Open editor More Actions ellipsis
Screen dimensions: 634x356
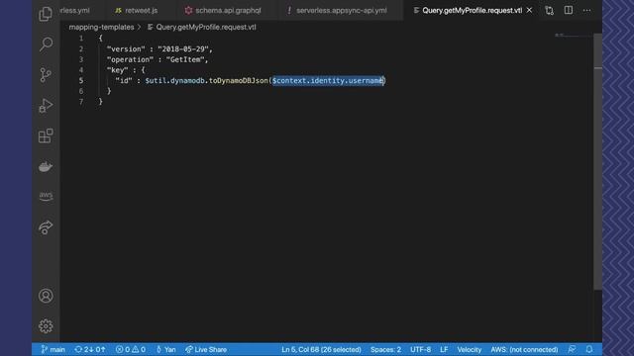586,11
